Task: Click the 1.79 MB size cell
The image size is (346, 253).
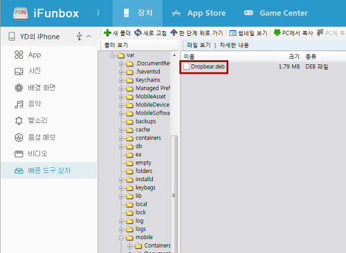Action: coord(289,66)
